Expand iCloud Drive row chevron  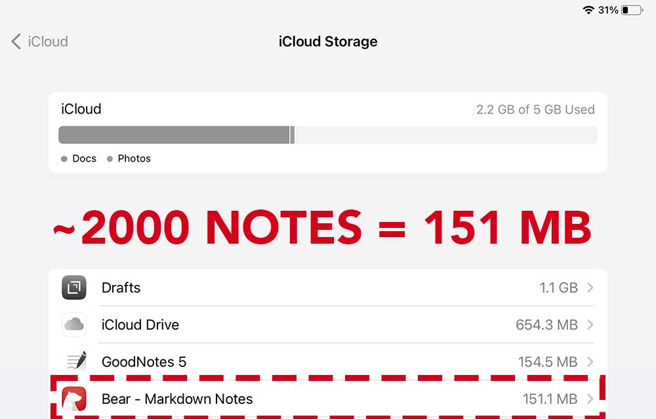[590, 324]
